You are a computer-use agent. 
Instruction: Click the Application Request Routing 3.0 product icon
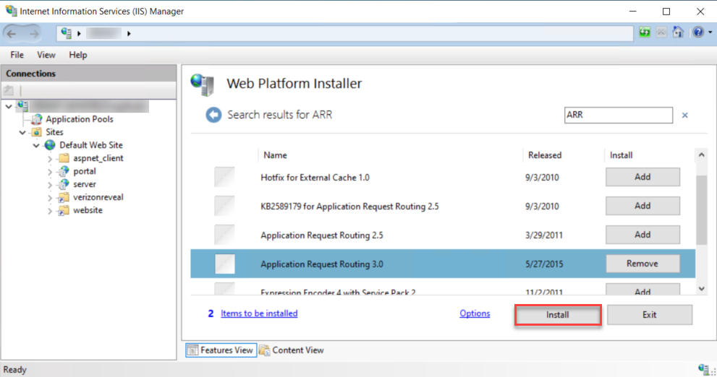(224, 264)
